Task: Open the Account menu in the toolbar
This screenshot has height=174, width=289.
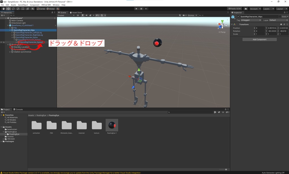Action: (x=255, y=8)
